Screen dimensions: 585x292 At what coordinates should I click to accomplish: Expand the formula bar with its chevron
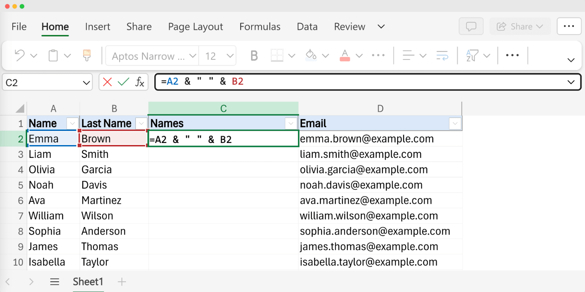click(570, 82)
